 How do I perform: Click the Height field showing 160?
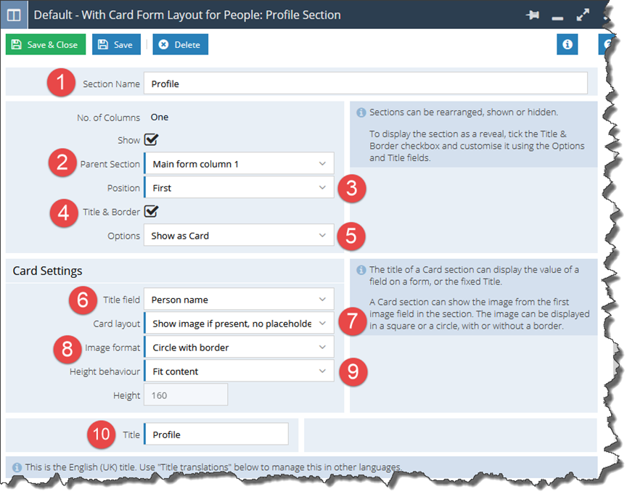tap(186, 395)
